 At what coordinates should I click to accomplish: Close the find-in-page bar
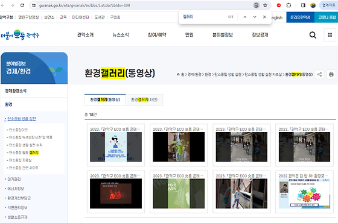tap(264, 17)
